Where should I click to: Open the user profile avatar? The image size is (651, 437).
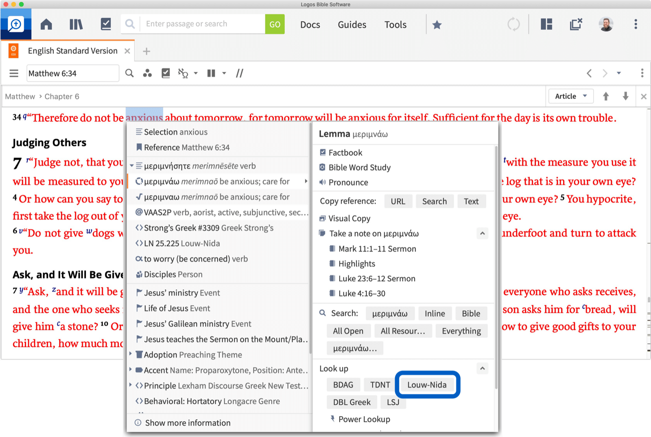coord(606,24)
